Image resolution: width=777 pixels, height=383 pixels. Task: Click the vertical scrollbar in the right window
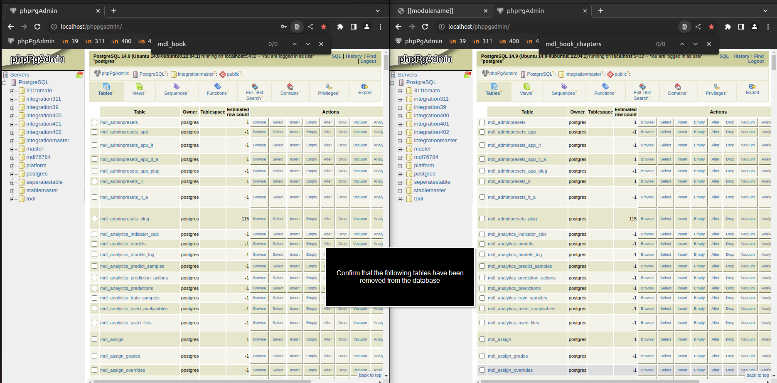(x=774, y=62)
